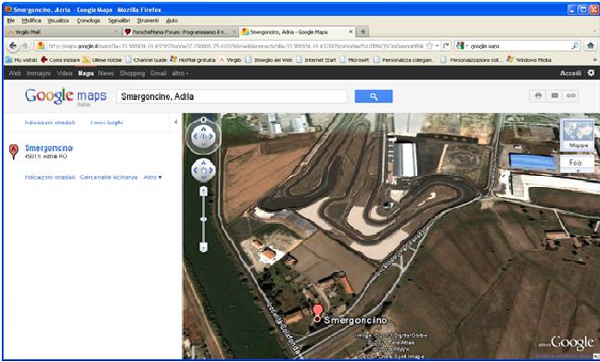600x362 pixels.
Task: Open the Ultime notizie bookmark folder
Action: pyautogui.click(x=102, y=60)
